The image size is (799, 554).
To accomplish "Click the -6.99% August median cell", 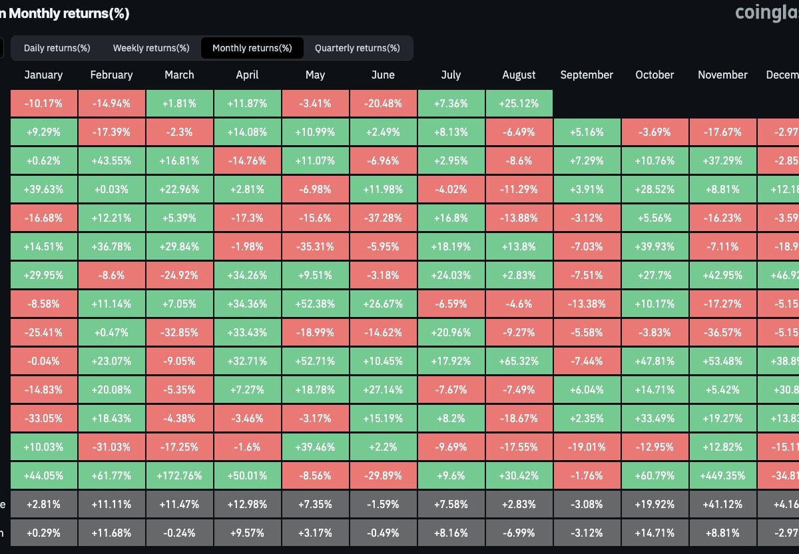I will point(519,533).
